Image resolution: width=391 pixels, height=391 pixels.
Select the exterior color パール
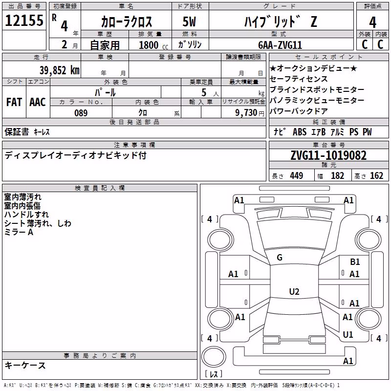105,92
